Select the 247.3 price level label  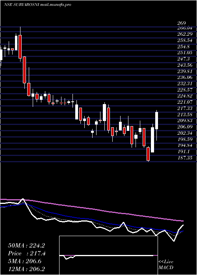pyautogui.click(x=183, y=60)
